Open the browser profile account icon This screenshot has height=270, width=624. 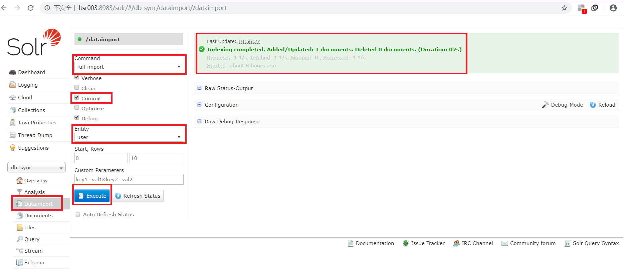point(613,8)
